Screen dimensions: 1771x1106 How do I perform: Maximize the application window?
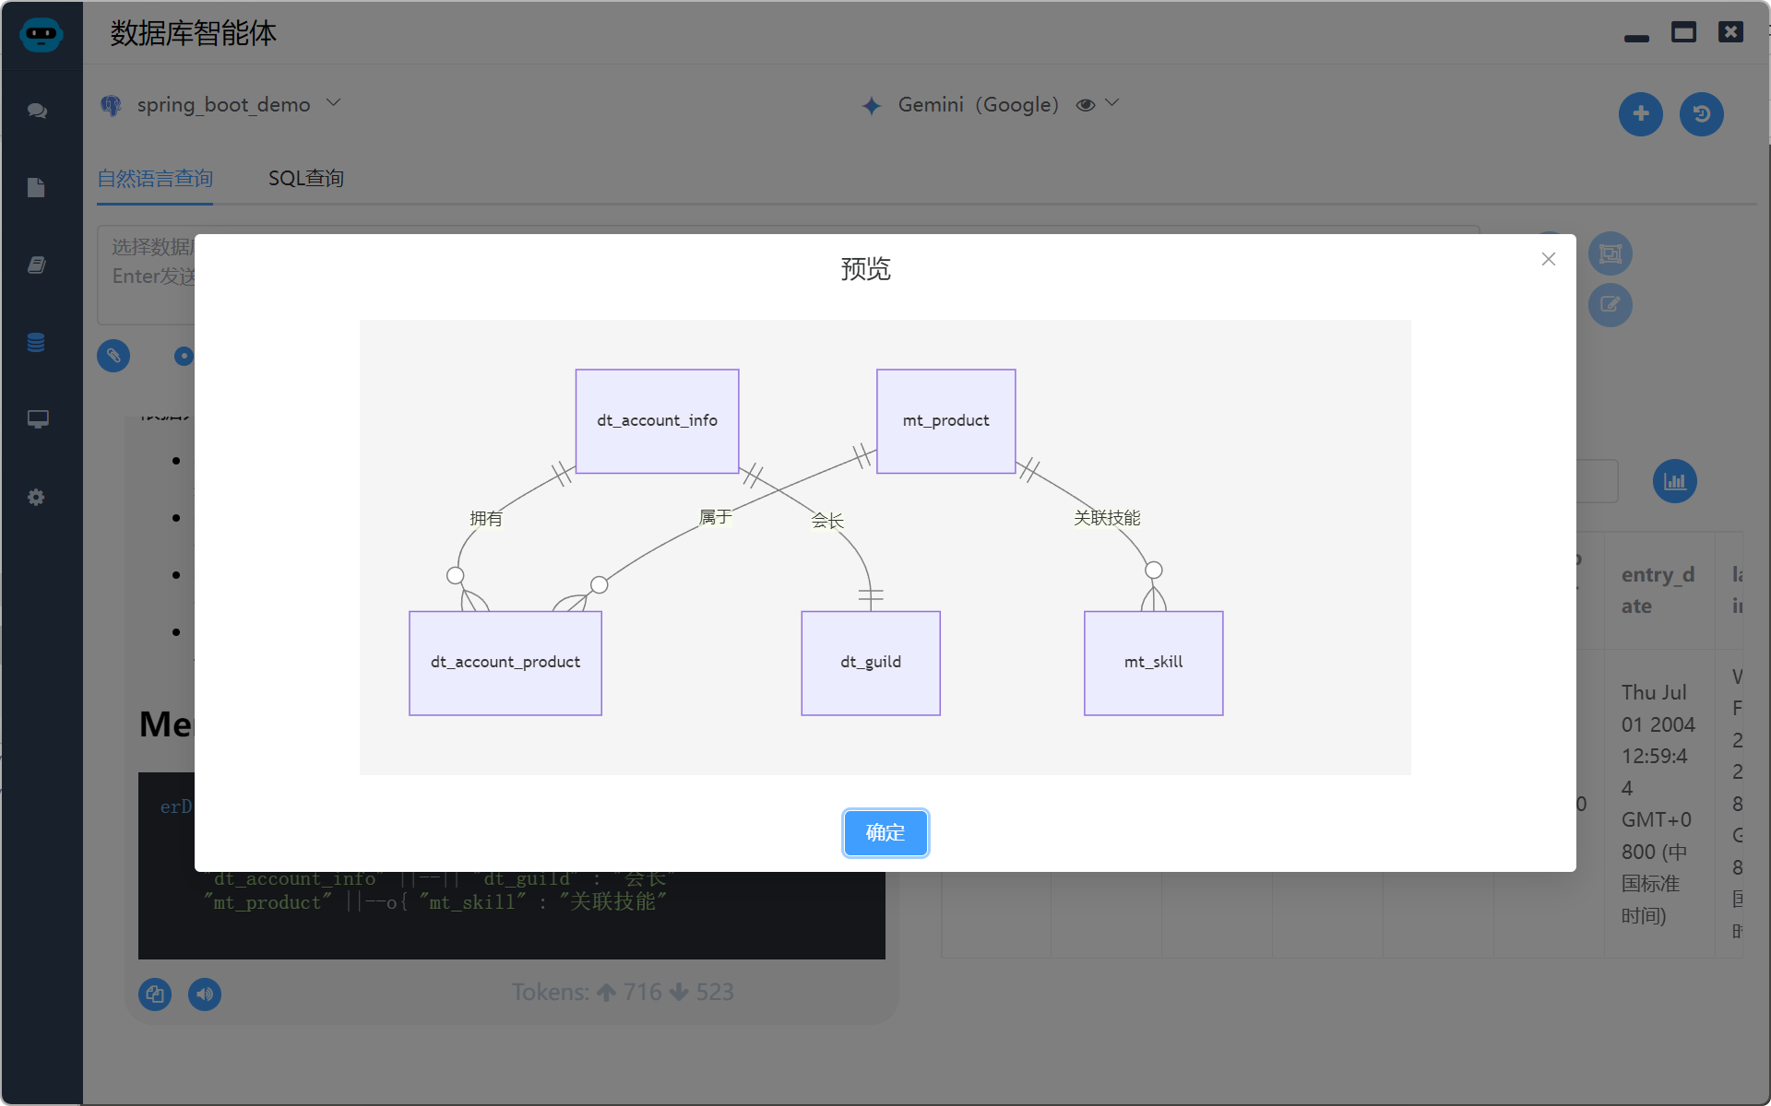(1683, 32)
